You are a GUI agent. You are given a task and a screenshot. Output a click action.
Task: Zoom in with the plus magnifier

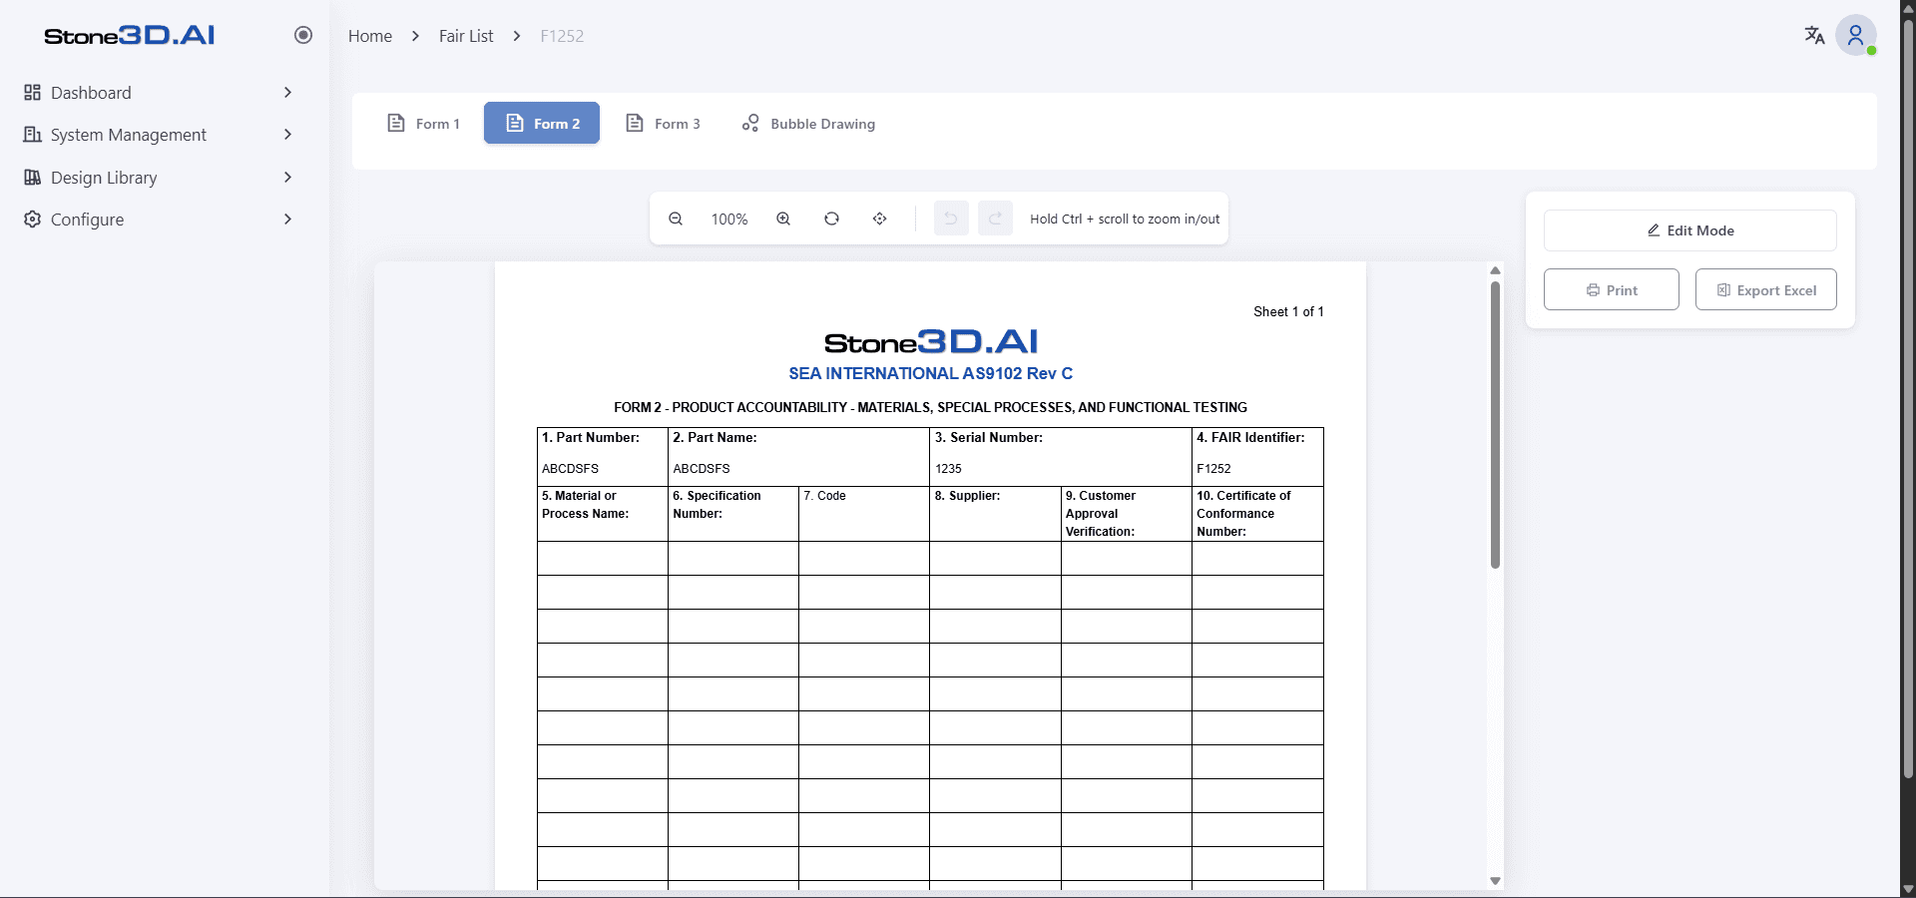pos(783,219)
